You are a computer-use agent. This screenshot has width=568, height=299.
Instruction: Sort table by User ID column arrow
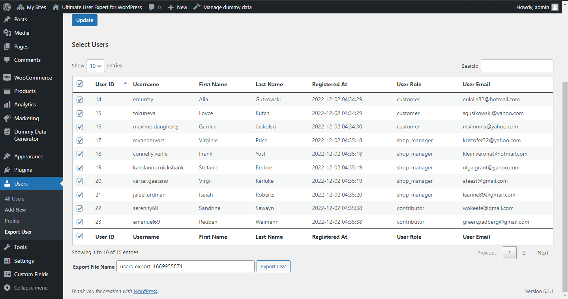point(125,83)
